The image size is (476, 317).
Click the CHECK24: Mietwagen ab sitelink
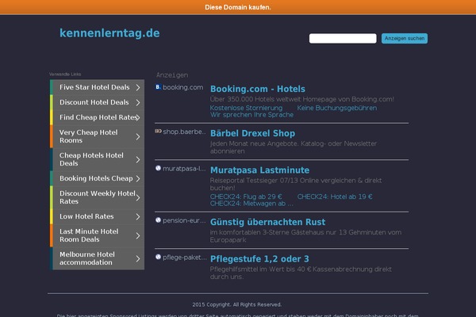pos(251,204)
